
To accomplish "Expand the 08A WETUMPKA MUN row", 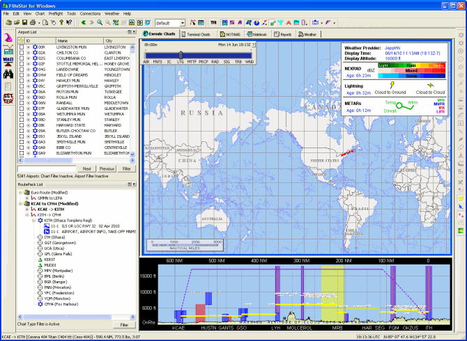I will [x=29, y=114].
